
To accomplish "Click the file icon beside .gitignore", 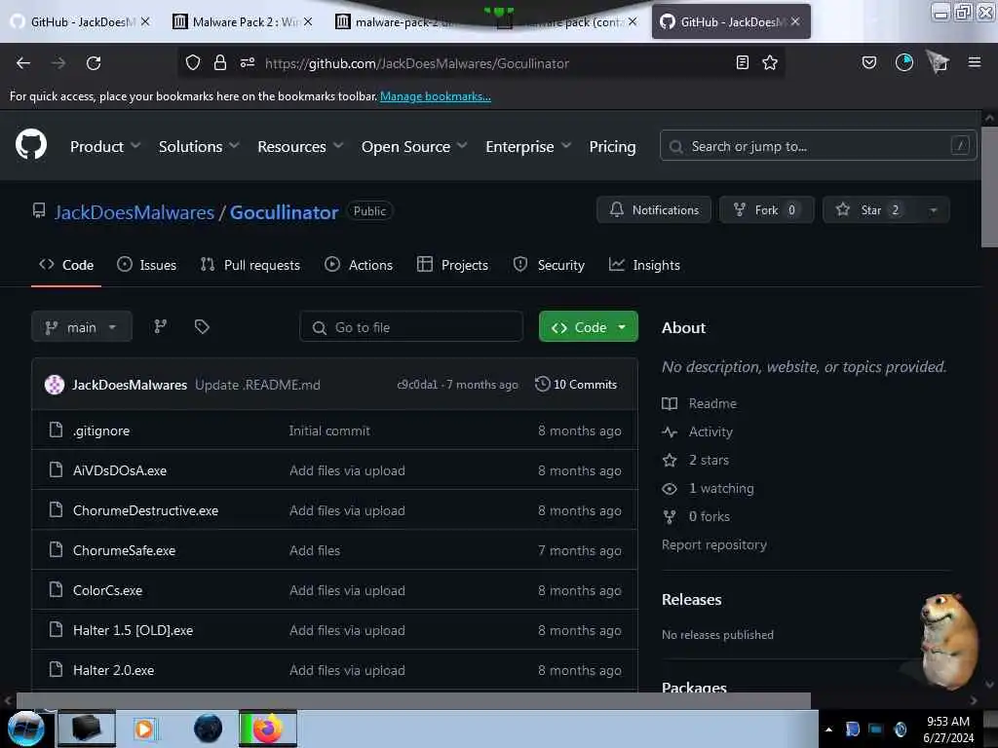I will (x=56, y=430).
